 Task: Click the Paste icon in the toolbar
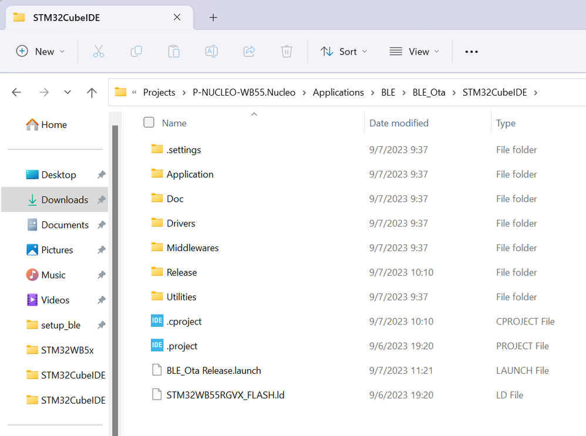174,52
